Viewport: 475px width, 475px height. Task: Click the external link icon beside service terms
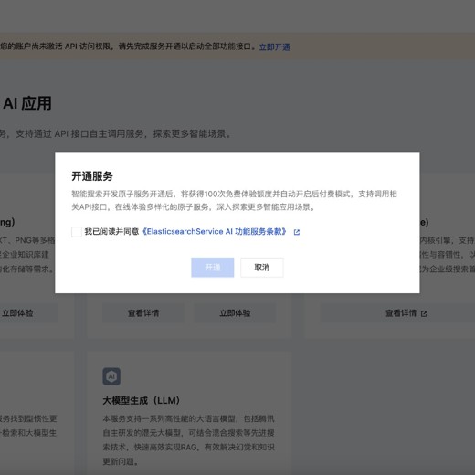click(x=297, y=232)
